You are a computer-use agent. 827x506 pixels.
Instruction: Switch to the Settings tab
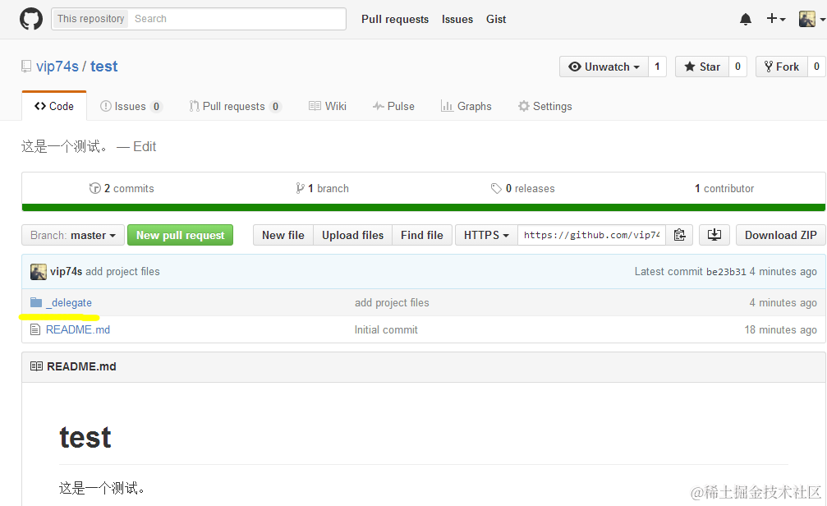(544, 107)
